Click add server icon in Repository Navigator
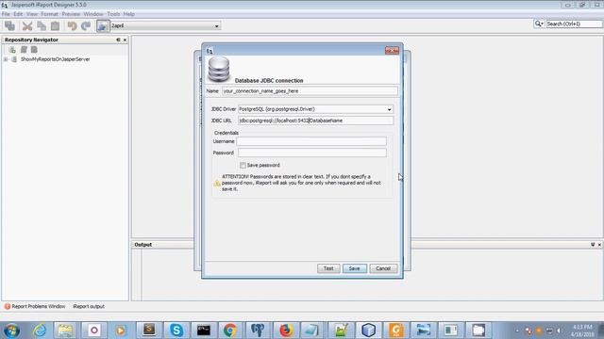 pyautogui.click(x=12, y=50)
